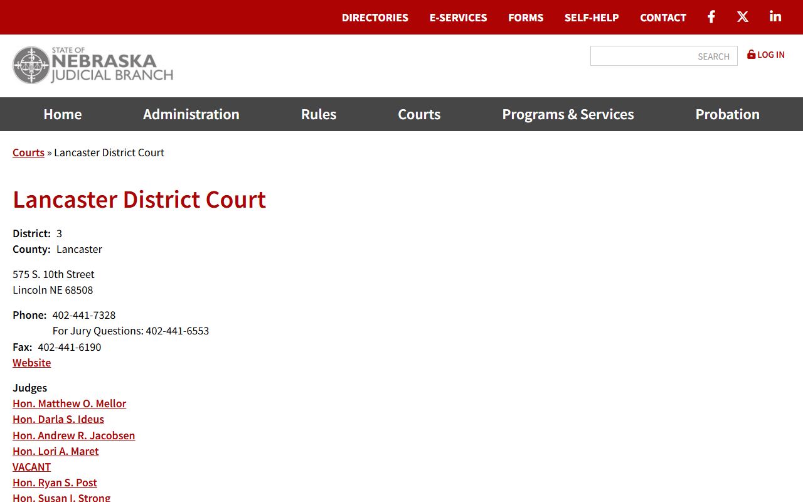803x502 pixels.
Task: Click the fax number 402-441-6190
Action: 69,347
